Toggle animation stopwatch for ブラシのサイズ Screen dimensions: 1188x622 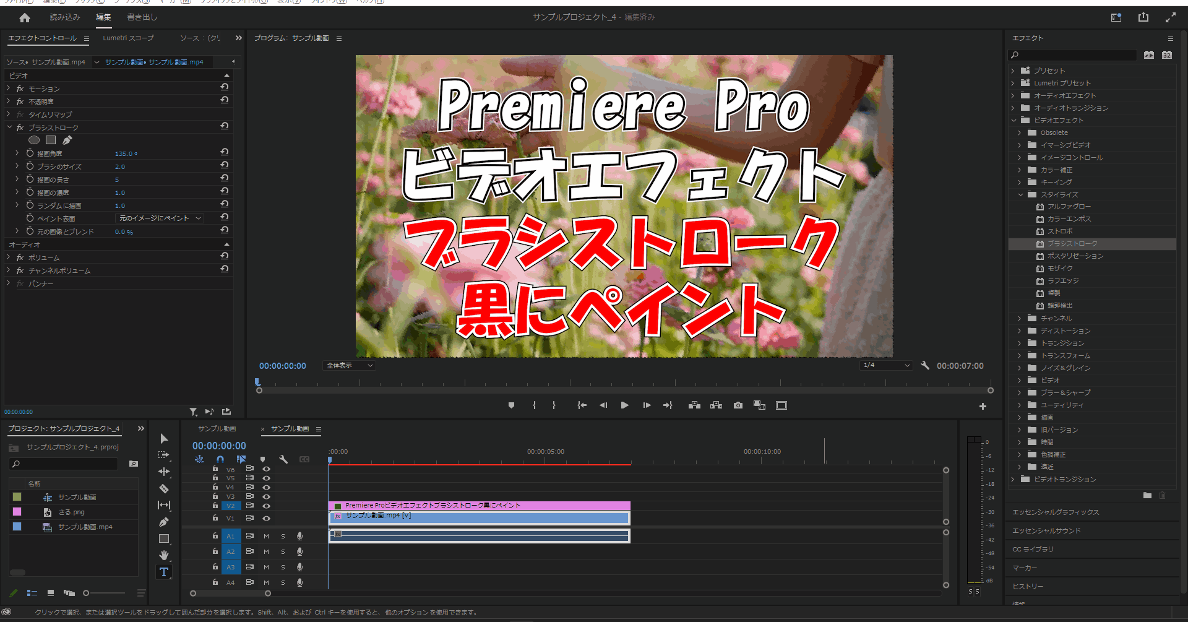click(30, 166)
